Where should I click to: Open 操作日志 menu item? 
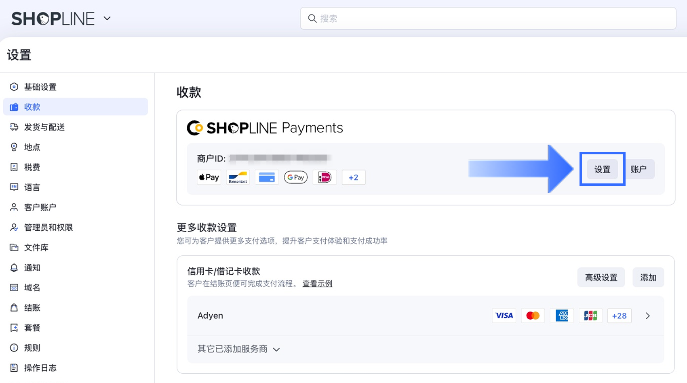pyautogui.click(x=76, y=368)
